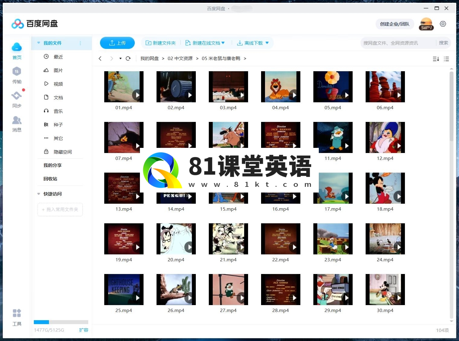Maximize the 百度网盘 window
Viewport: 459px width, 341px height.
point(437,8)
